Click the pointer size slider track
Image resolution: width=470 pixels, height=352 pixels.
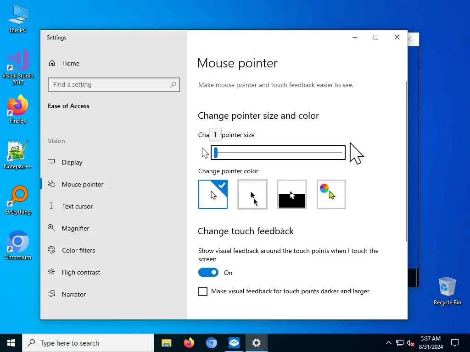coord(278,153)
